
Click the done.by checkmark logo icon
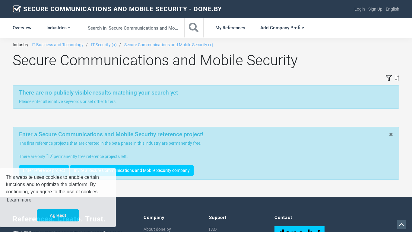pos(17,9)
